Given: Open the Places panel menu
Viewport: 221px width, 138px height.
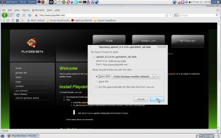Looking at the screenshot, I should [23, 2].
